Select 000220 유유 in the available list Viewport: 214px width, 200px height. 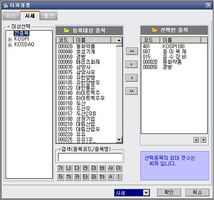coord(86,135)
